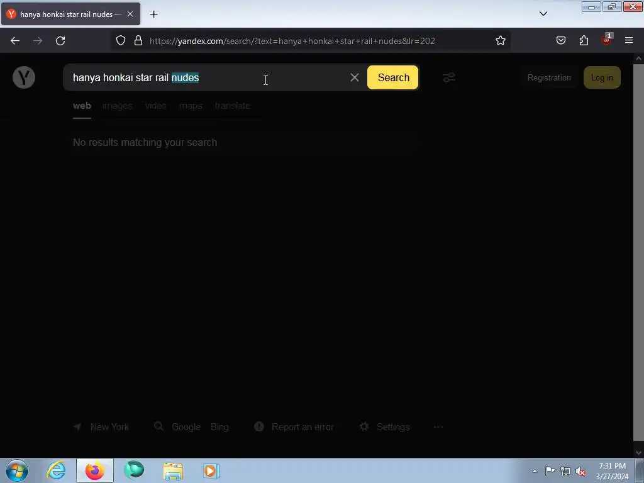Open Windows Media Player taskbar icon
Viewport: 644px width, 483px height.
coord(211,471)
